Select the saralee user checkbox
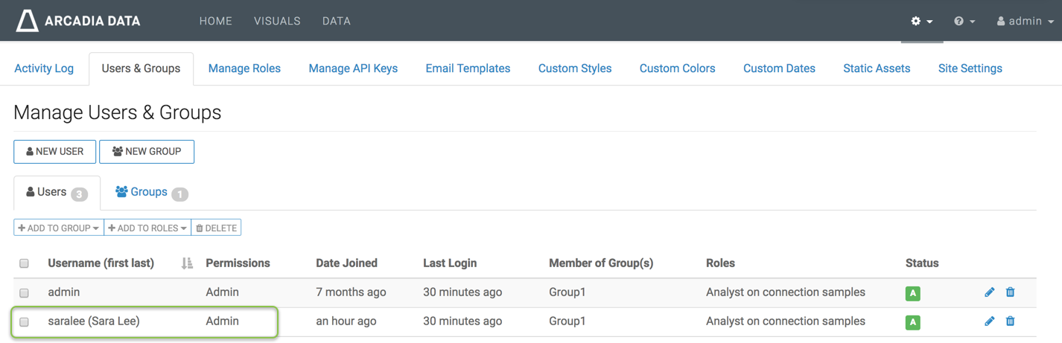1062x343 pixels. 24,322
